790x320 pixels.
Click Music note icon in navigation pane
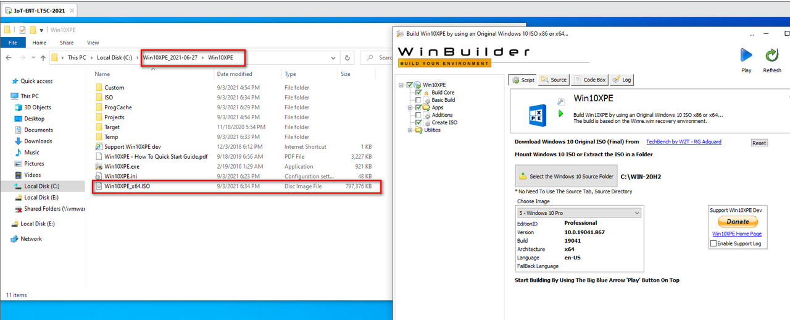(x=17, y=153)
